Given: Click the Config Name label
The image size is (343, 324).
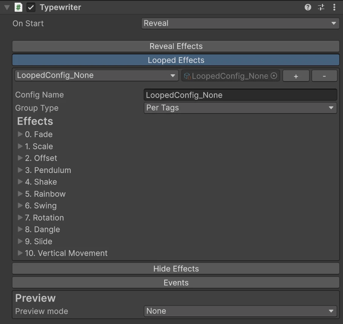Looking at the screenshot, I should click(x=39, y=95).
